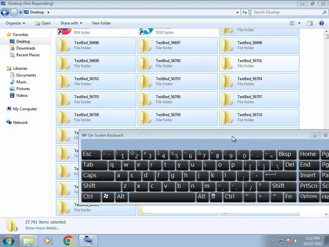Click the left arrow key
Viewport: 329px width, 247px height.
point(249,197)
